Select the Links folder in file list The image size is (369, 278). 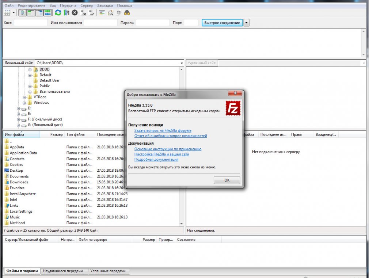click(x=14, y=206)
